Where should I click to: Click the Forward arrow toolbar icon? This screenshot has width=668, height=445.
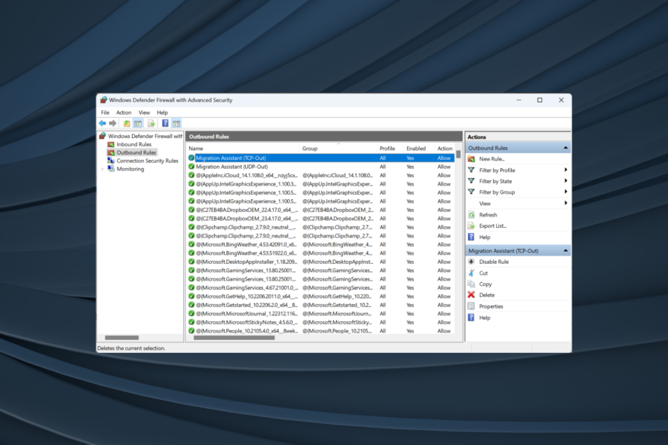point(112,123)
